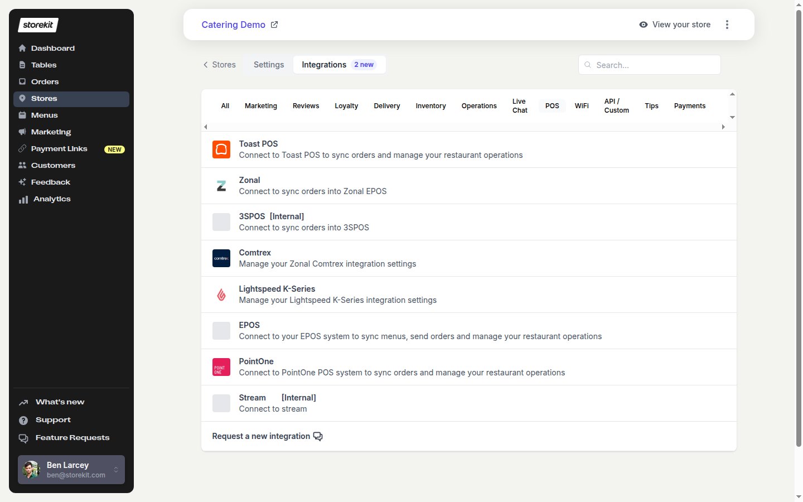The width and height of the screenshot is (803, 502).
Task: Click the Toast POS name
Action: pos(259,144)
